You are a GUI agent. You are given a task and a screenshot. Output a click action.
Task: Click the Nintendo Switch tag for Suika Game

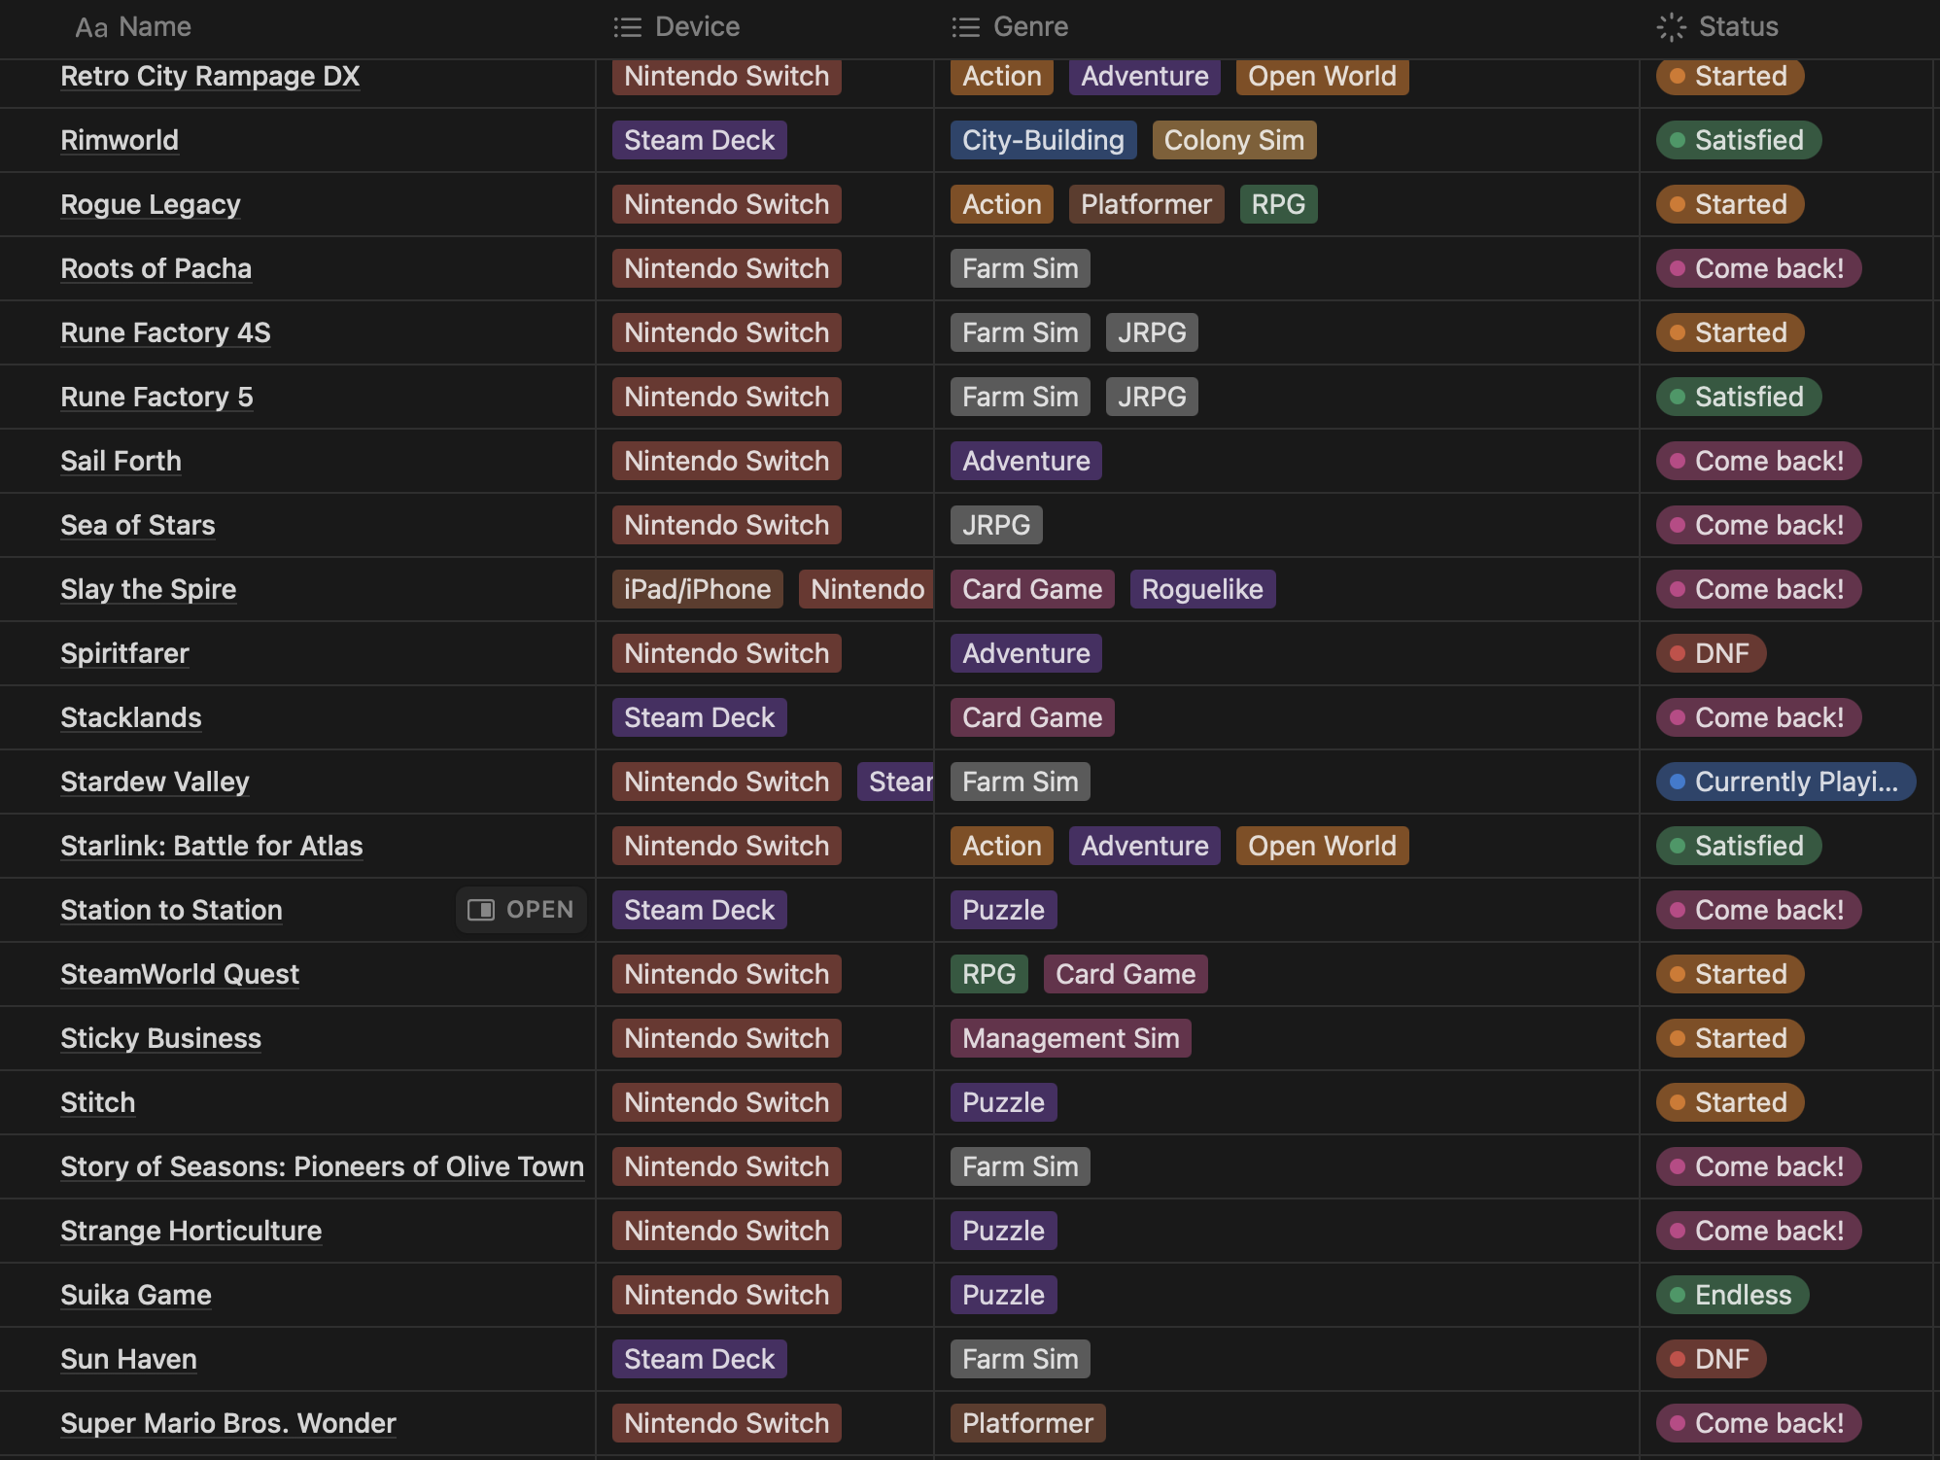(726, 1295)
